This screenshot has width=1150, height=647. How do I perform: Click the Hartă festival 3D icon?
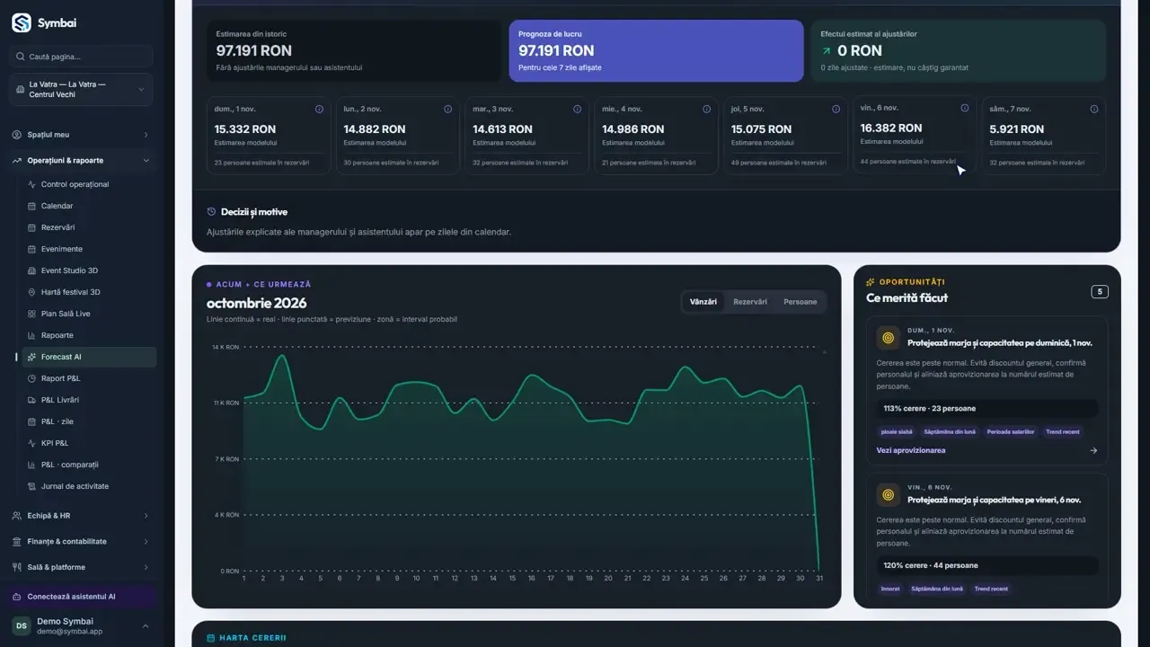[x=31, y=292]
